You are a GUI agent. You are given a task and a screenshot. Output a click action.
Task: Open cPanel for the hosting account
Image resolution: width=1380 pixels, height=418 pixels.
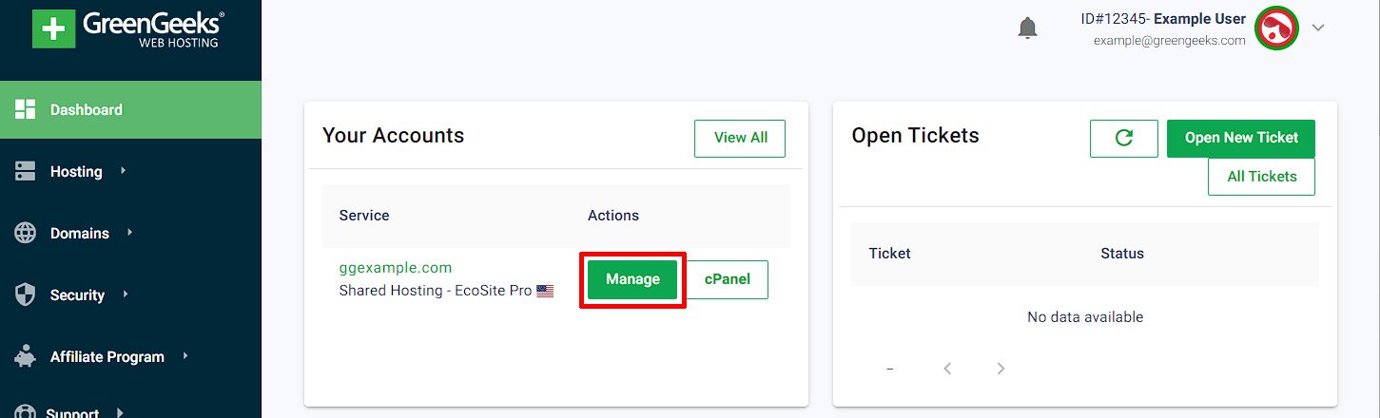click(727, 279)
